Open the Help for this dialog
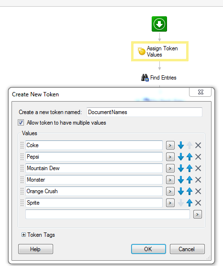The image size is (223, 266). click(35, 249)
